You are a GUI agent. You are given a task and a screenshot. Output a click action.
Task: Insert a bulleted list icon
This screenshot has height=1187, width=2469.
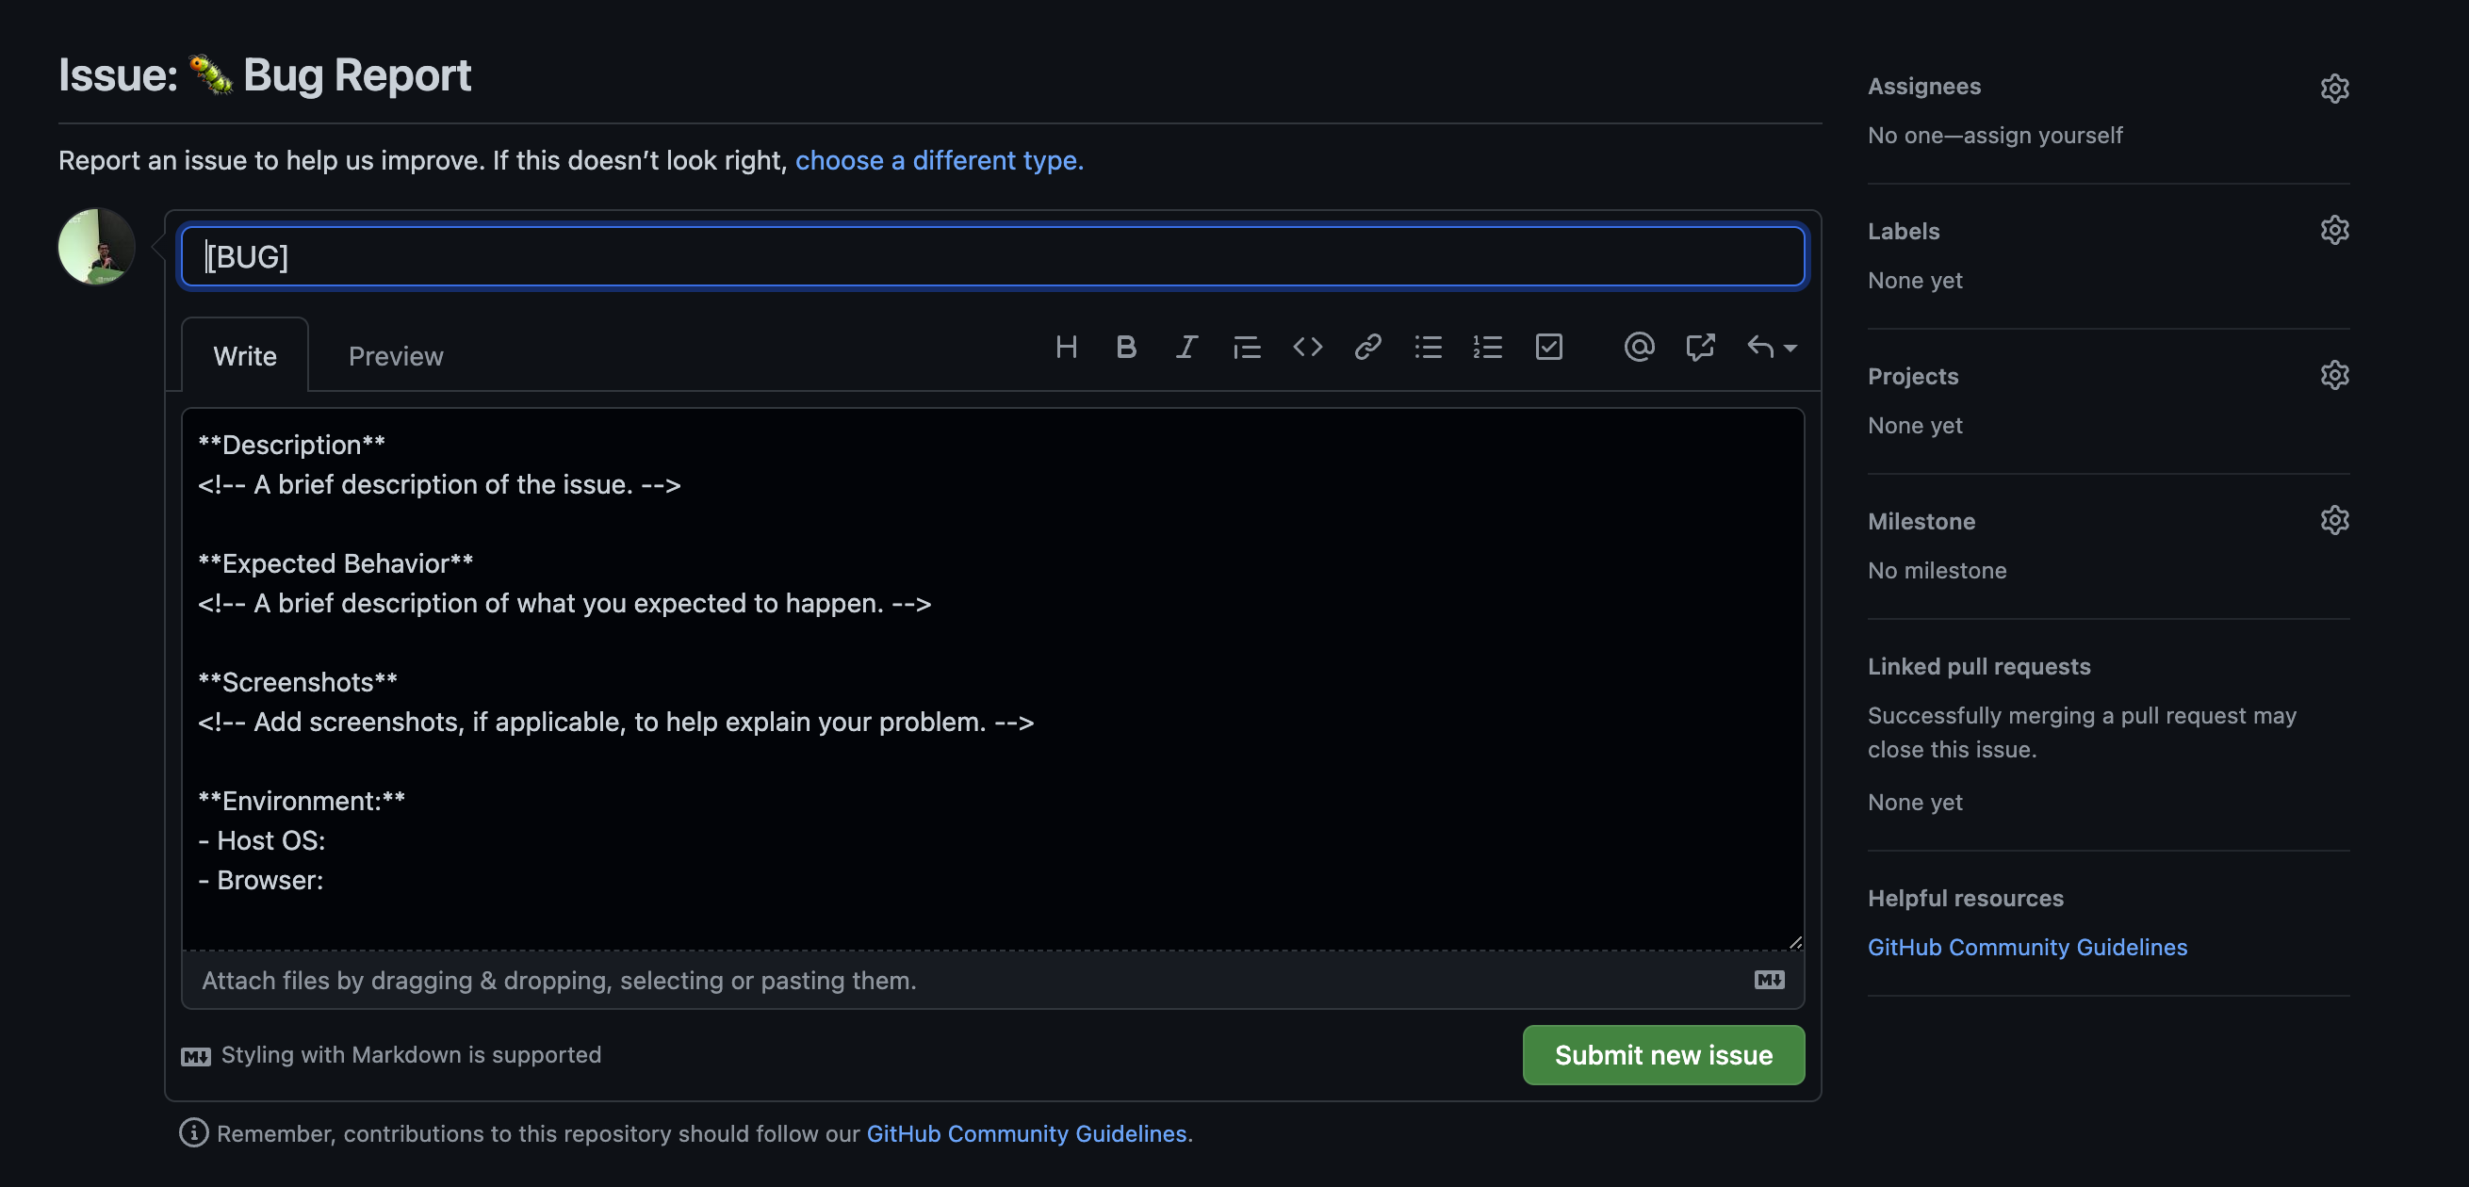point(1428,347)
